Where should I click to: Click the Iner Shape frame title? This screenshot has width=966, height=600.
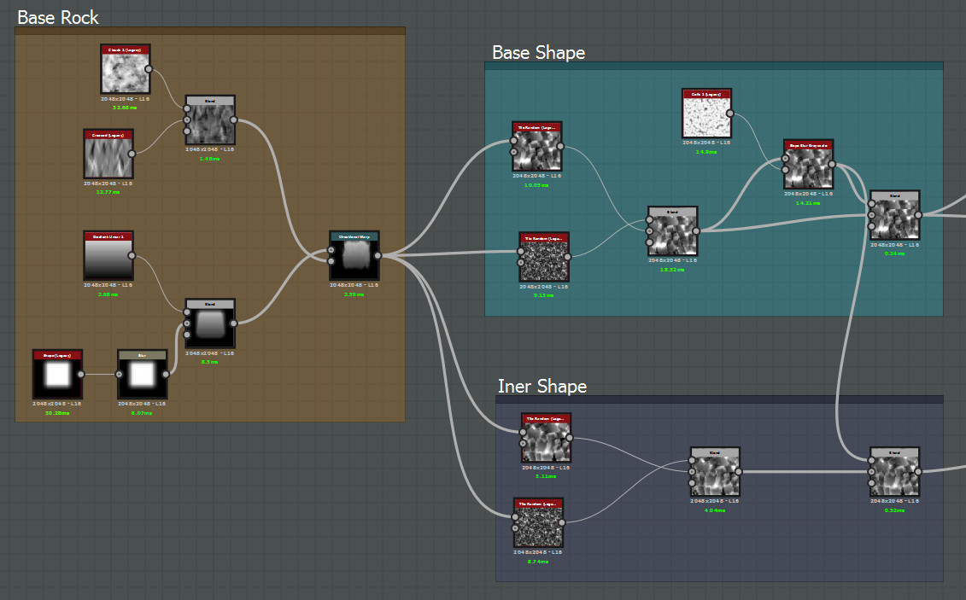coord(542,386)
